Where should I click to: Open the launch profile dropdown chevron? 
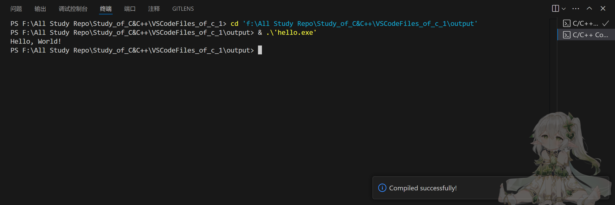[564, 9]
